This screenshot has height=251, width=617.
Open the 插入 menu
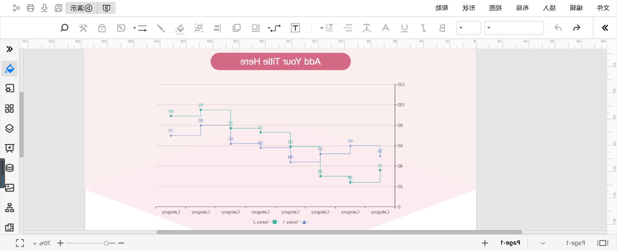point(549,8)
